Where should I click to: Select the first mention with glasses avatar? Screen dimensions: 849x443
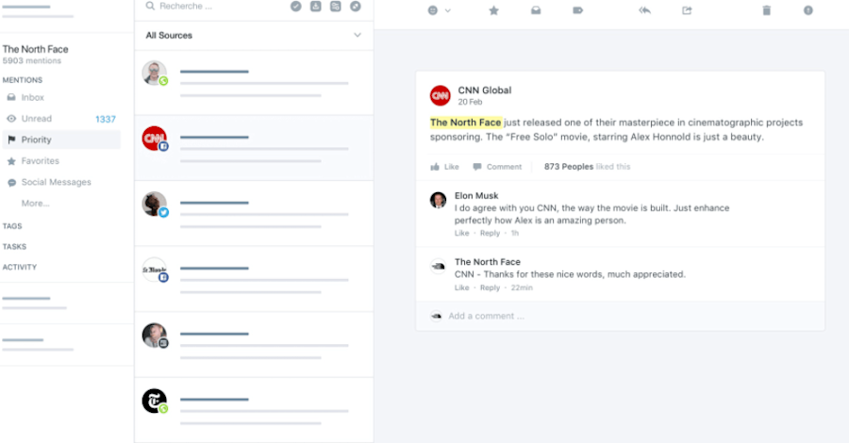click(254, 82)
